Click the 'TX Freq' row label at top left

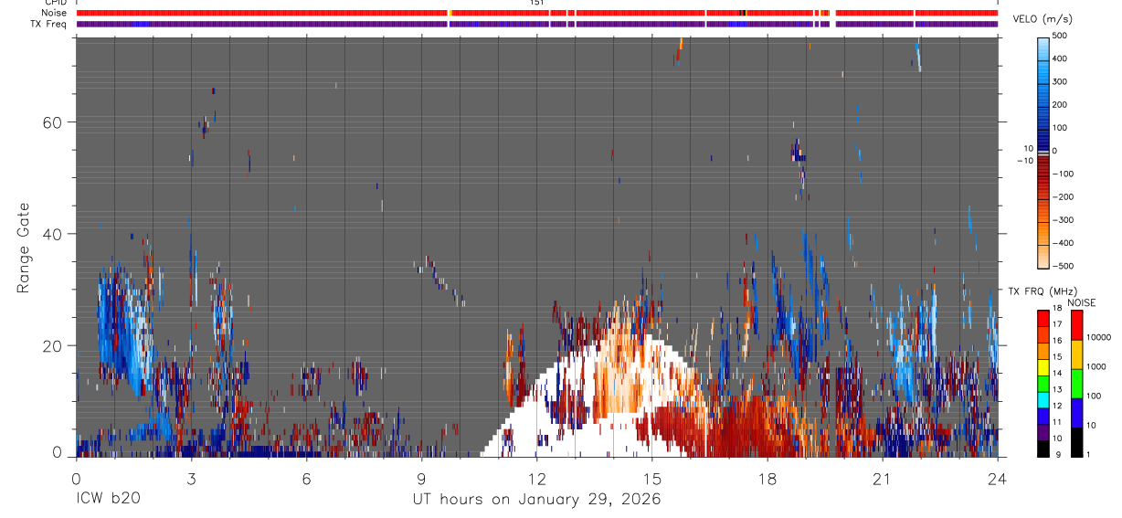click(48, 24)
